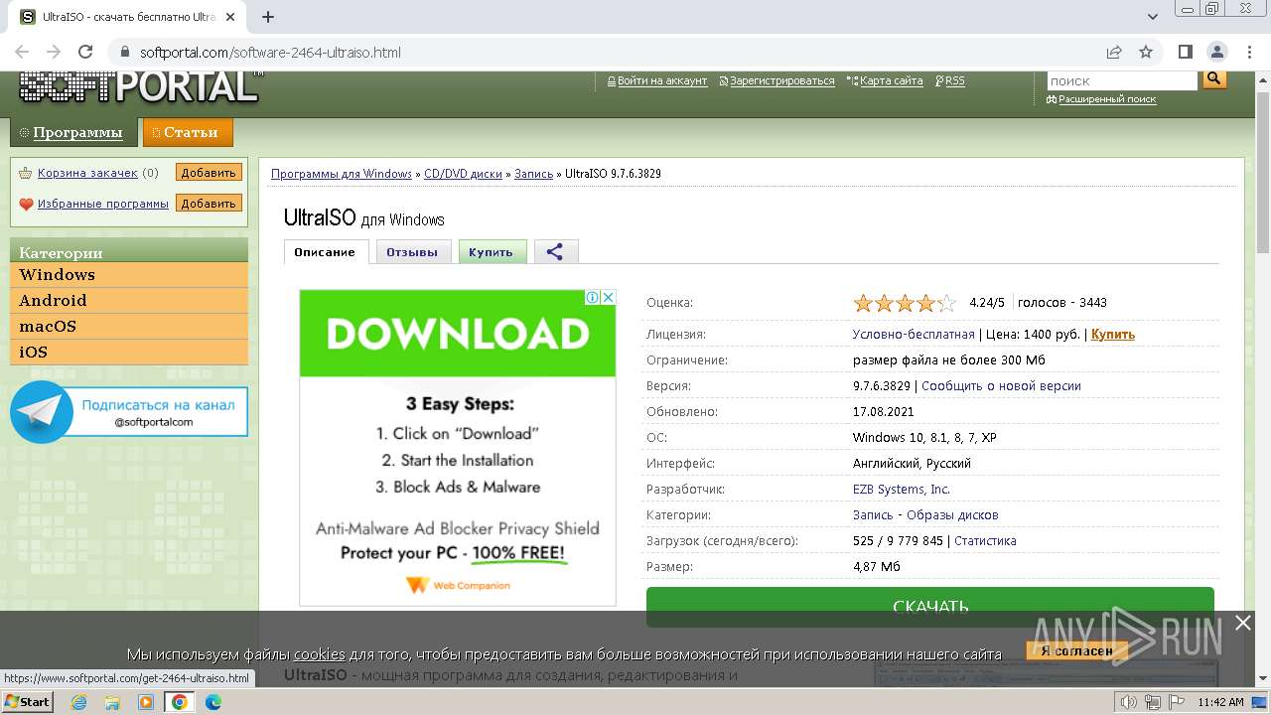
Task: Click the volume icon in system tray
Action: pyautogui.click(x=1129, y=702)
